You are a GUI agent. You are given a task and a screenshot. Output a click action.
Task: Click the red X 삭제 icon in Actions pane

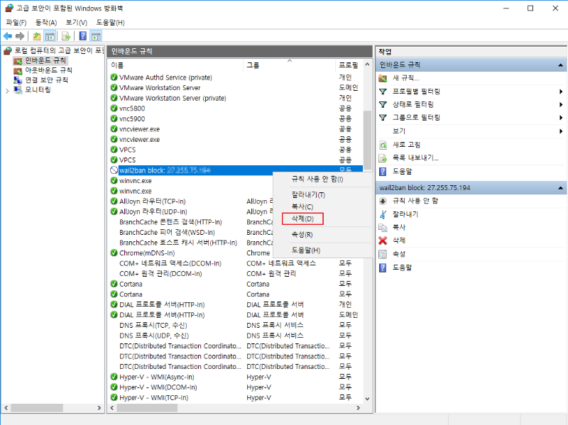coord(383,241)
